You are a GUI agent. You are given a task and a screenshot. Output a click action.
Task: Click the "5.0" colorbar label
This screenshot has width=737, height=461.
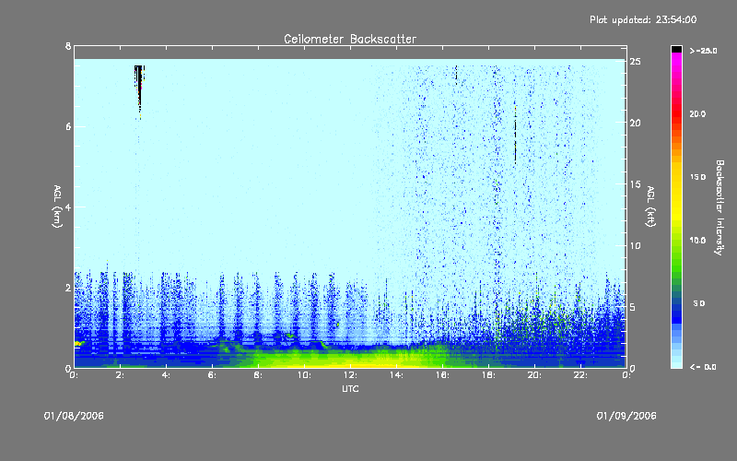tap(699, 303)
